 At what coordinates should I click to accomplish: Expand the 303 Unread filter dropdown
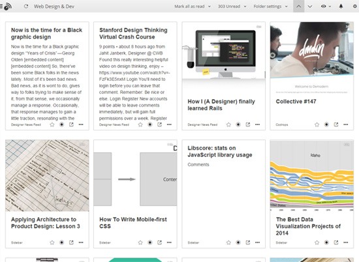click(x=232, y=7)
